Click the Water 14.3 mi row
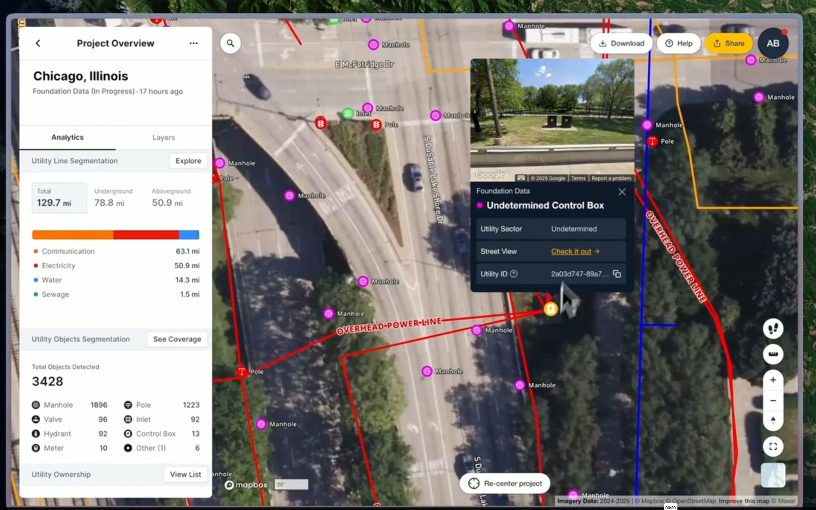Image resolution: width=816 pixels, height=510 pixels. [x=116, y=280]
